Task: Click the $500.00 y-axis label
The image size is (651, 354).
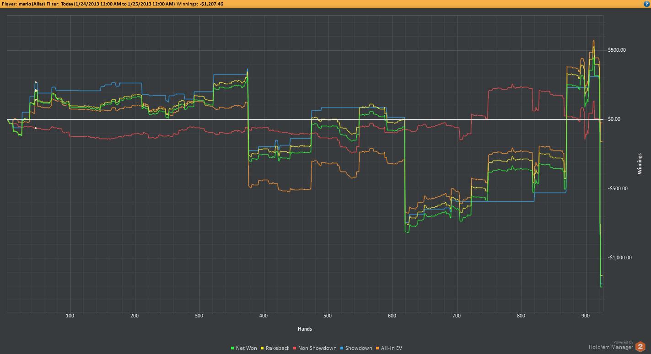Action: [617, 50]
